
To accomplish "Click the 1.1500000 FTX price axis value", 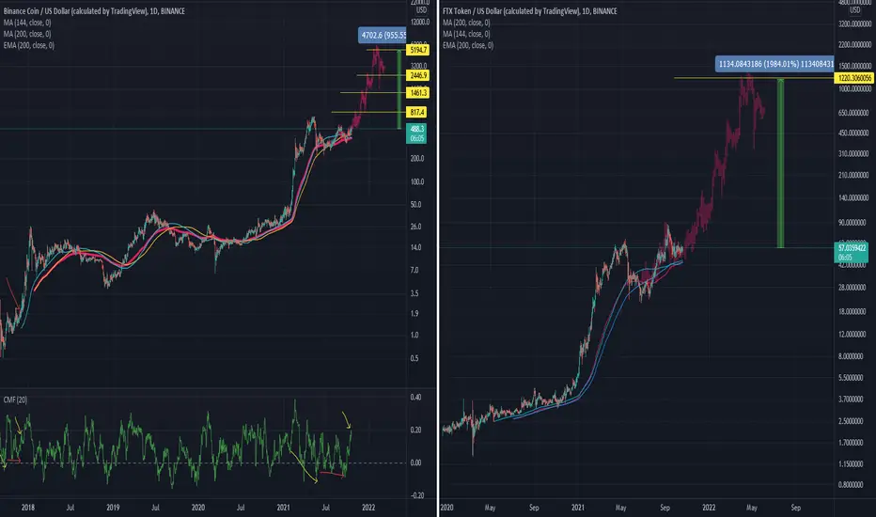I will tap(852, 464).
